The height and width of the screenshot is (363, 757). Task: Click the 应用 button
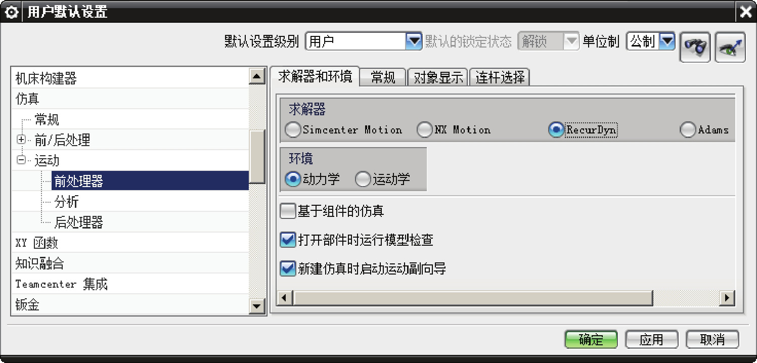(651, 339)
